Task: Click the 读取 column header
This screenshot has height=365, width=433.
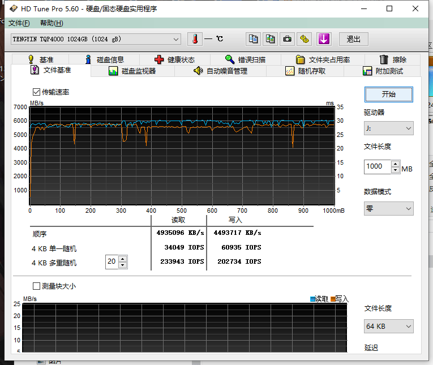Action: [x=178, y=220]
